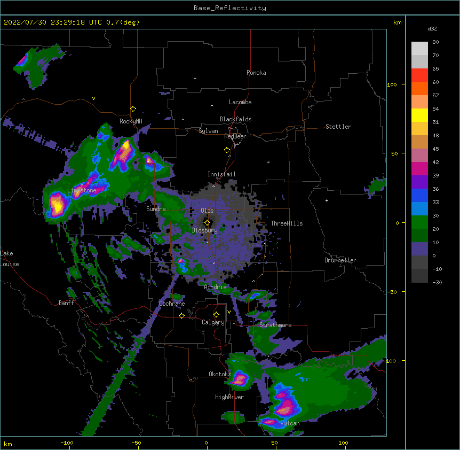Click the RedDeer city label
Screen dimensions: 460x450
click(235, 136)
